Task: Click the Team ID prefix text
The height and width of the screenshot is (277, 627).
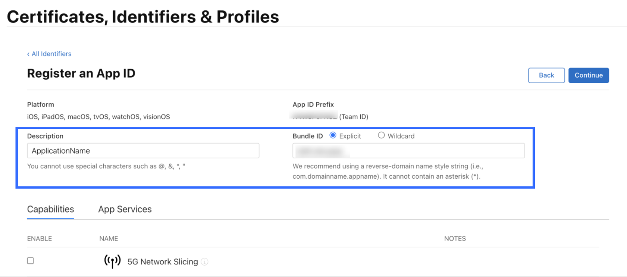Action: click(x=330, y=117)
